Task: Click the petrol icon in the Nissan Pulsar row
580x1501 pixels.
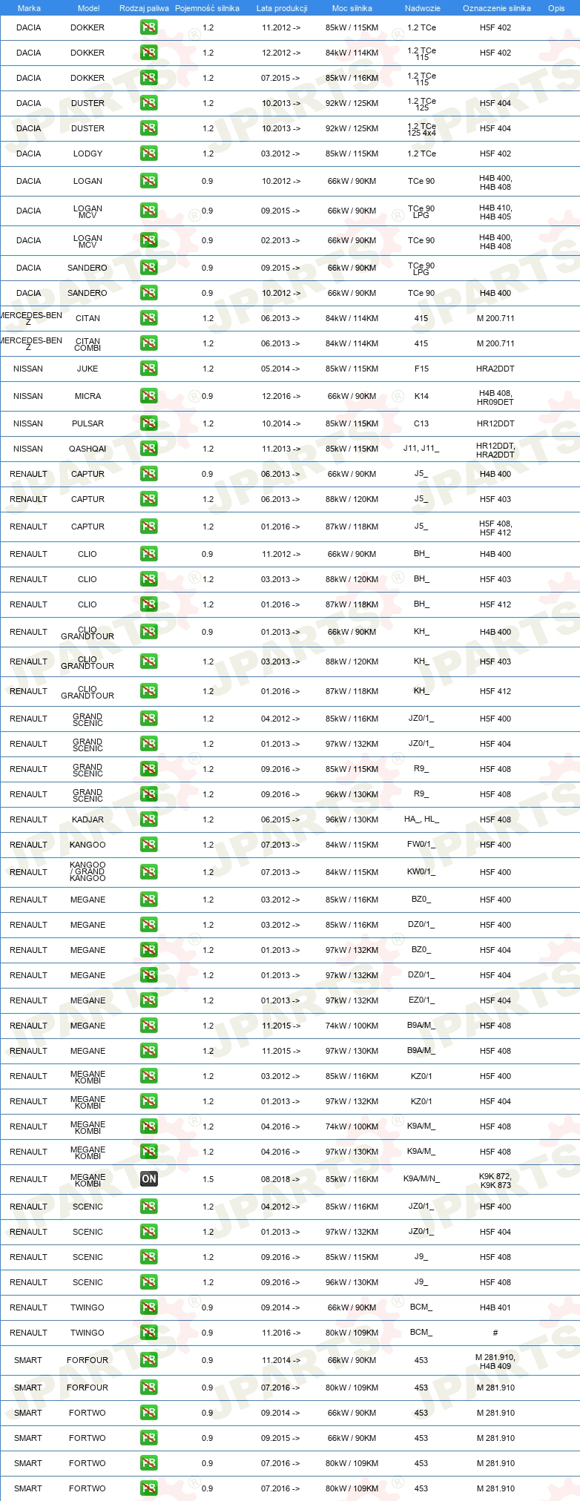Action: pos(149,423)
